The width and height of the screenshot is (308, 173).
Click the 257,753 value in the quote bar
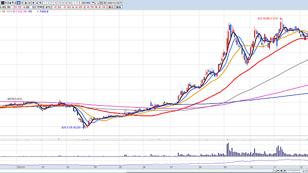tap(17, 7)
